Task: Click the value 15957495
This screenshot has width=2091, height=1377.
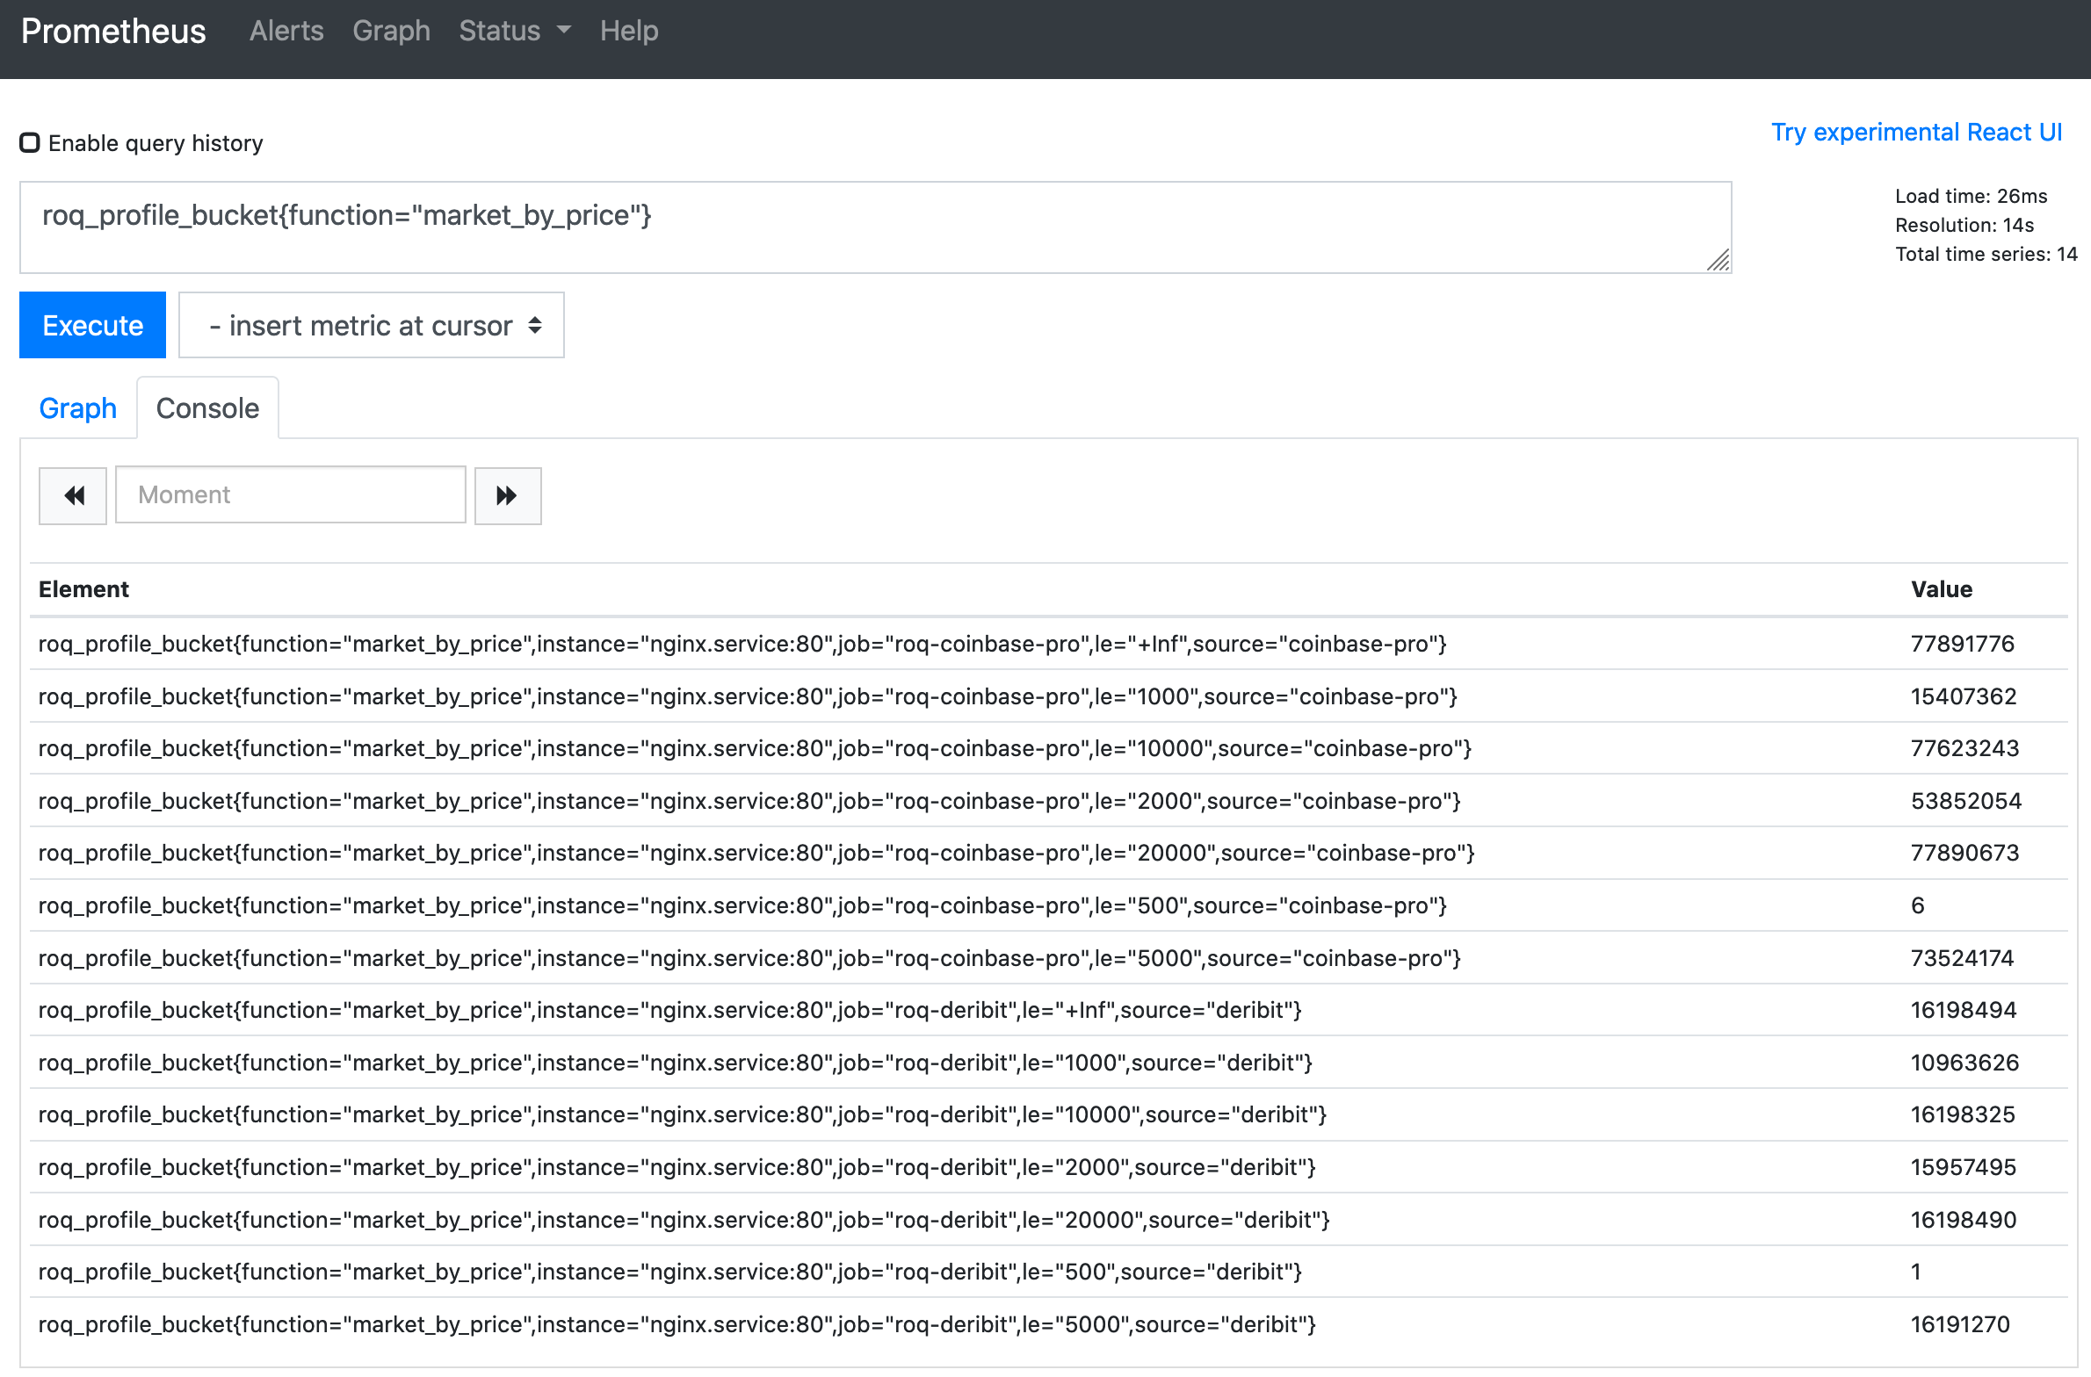Action: tap(1964, 1167)
